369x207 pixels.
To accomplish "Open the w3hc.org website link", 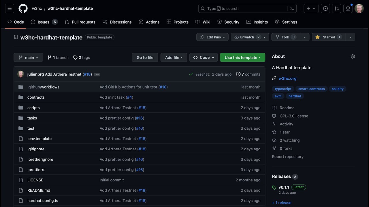I will click(x=287, y=78).
